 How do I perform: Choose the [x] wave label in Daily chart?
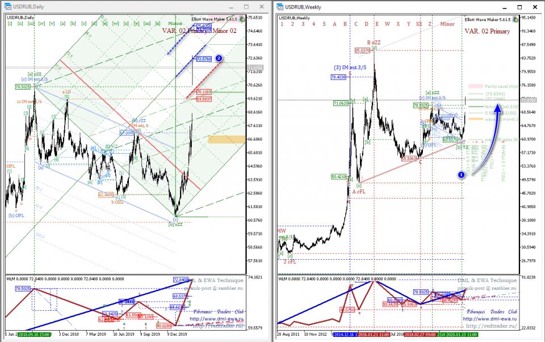(126, 24)
